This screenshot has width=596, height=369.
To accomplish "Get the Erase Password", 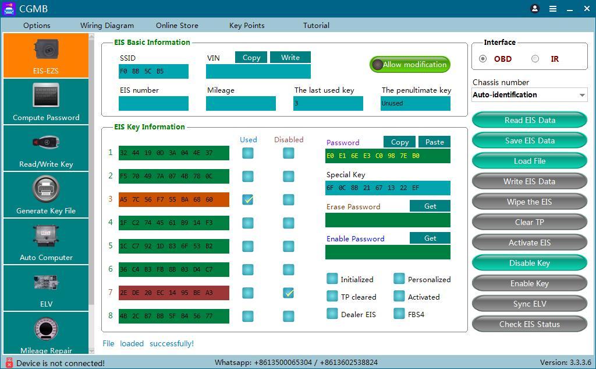I will (x=430, y=206).
